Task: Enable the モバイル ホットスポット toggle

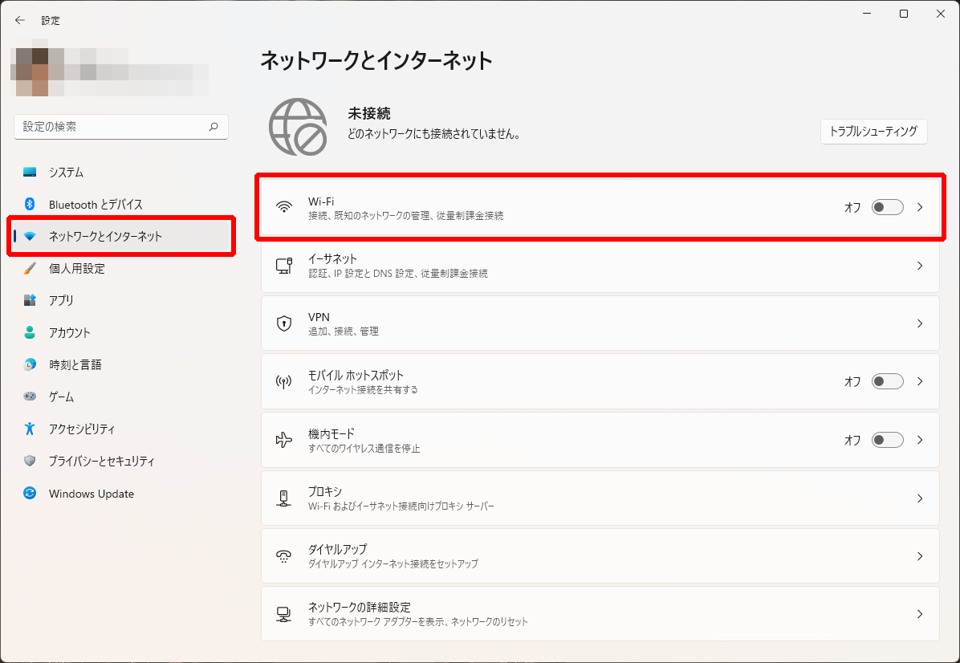Action: [888, 381]
